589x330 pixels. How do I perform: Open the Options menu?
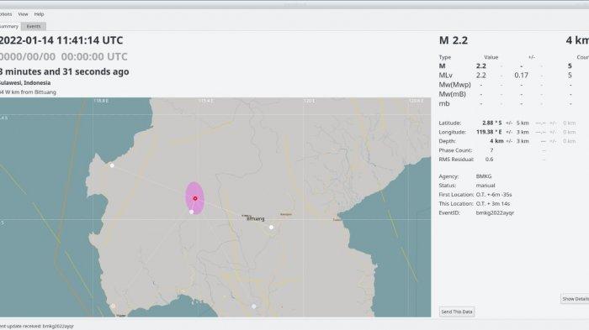(x=6, y=14)
